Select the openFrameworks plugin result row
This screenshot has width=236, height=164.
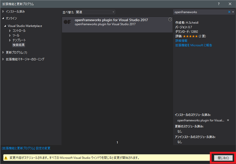point(117,25)
